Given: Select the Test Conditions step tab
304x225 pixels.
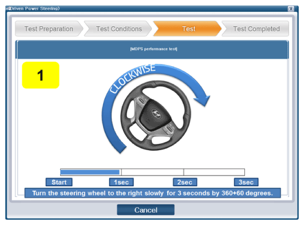Looking at the screenshot, I should coord(118,29).
